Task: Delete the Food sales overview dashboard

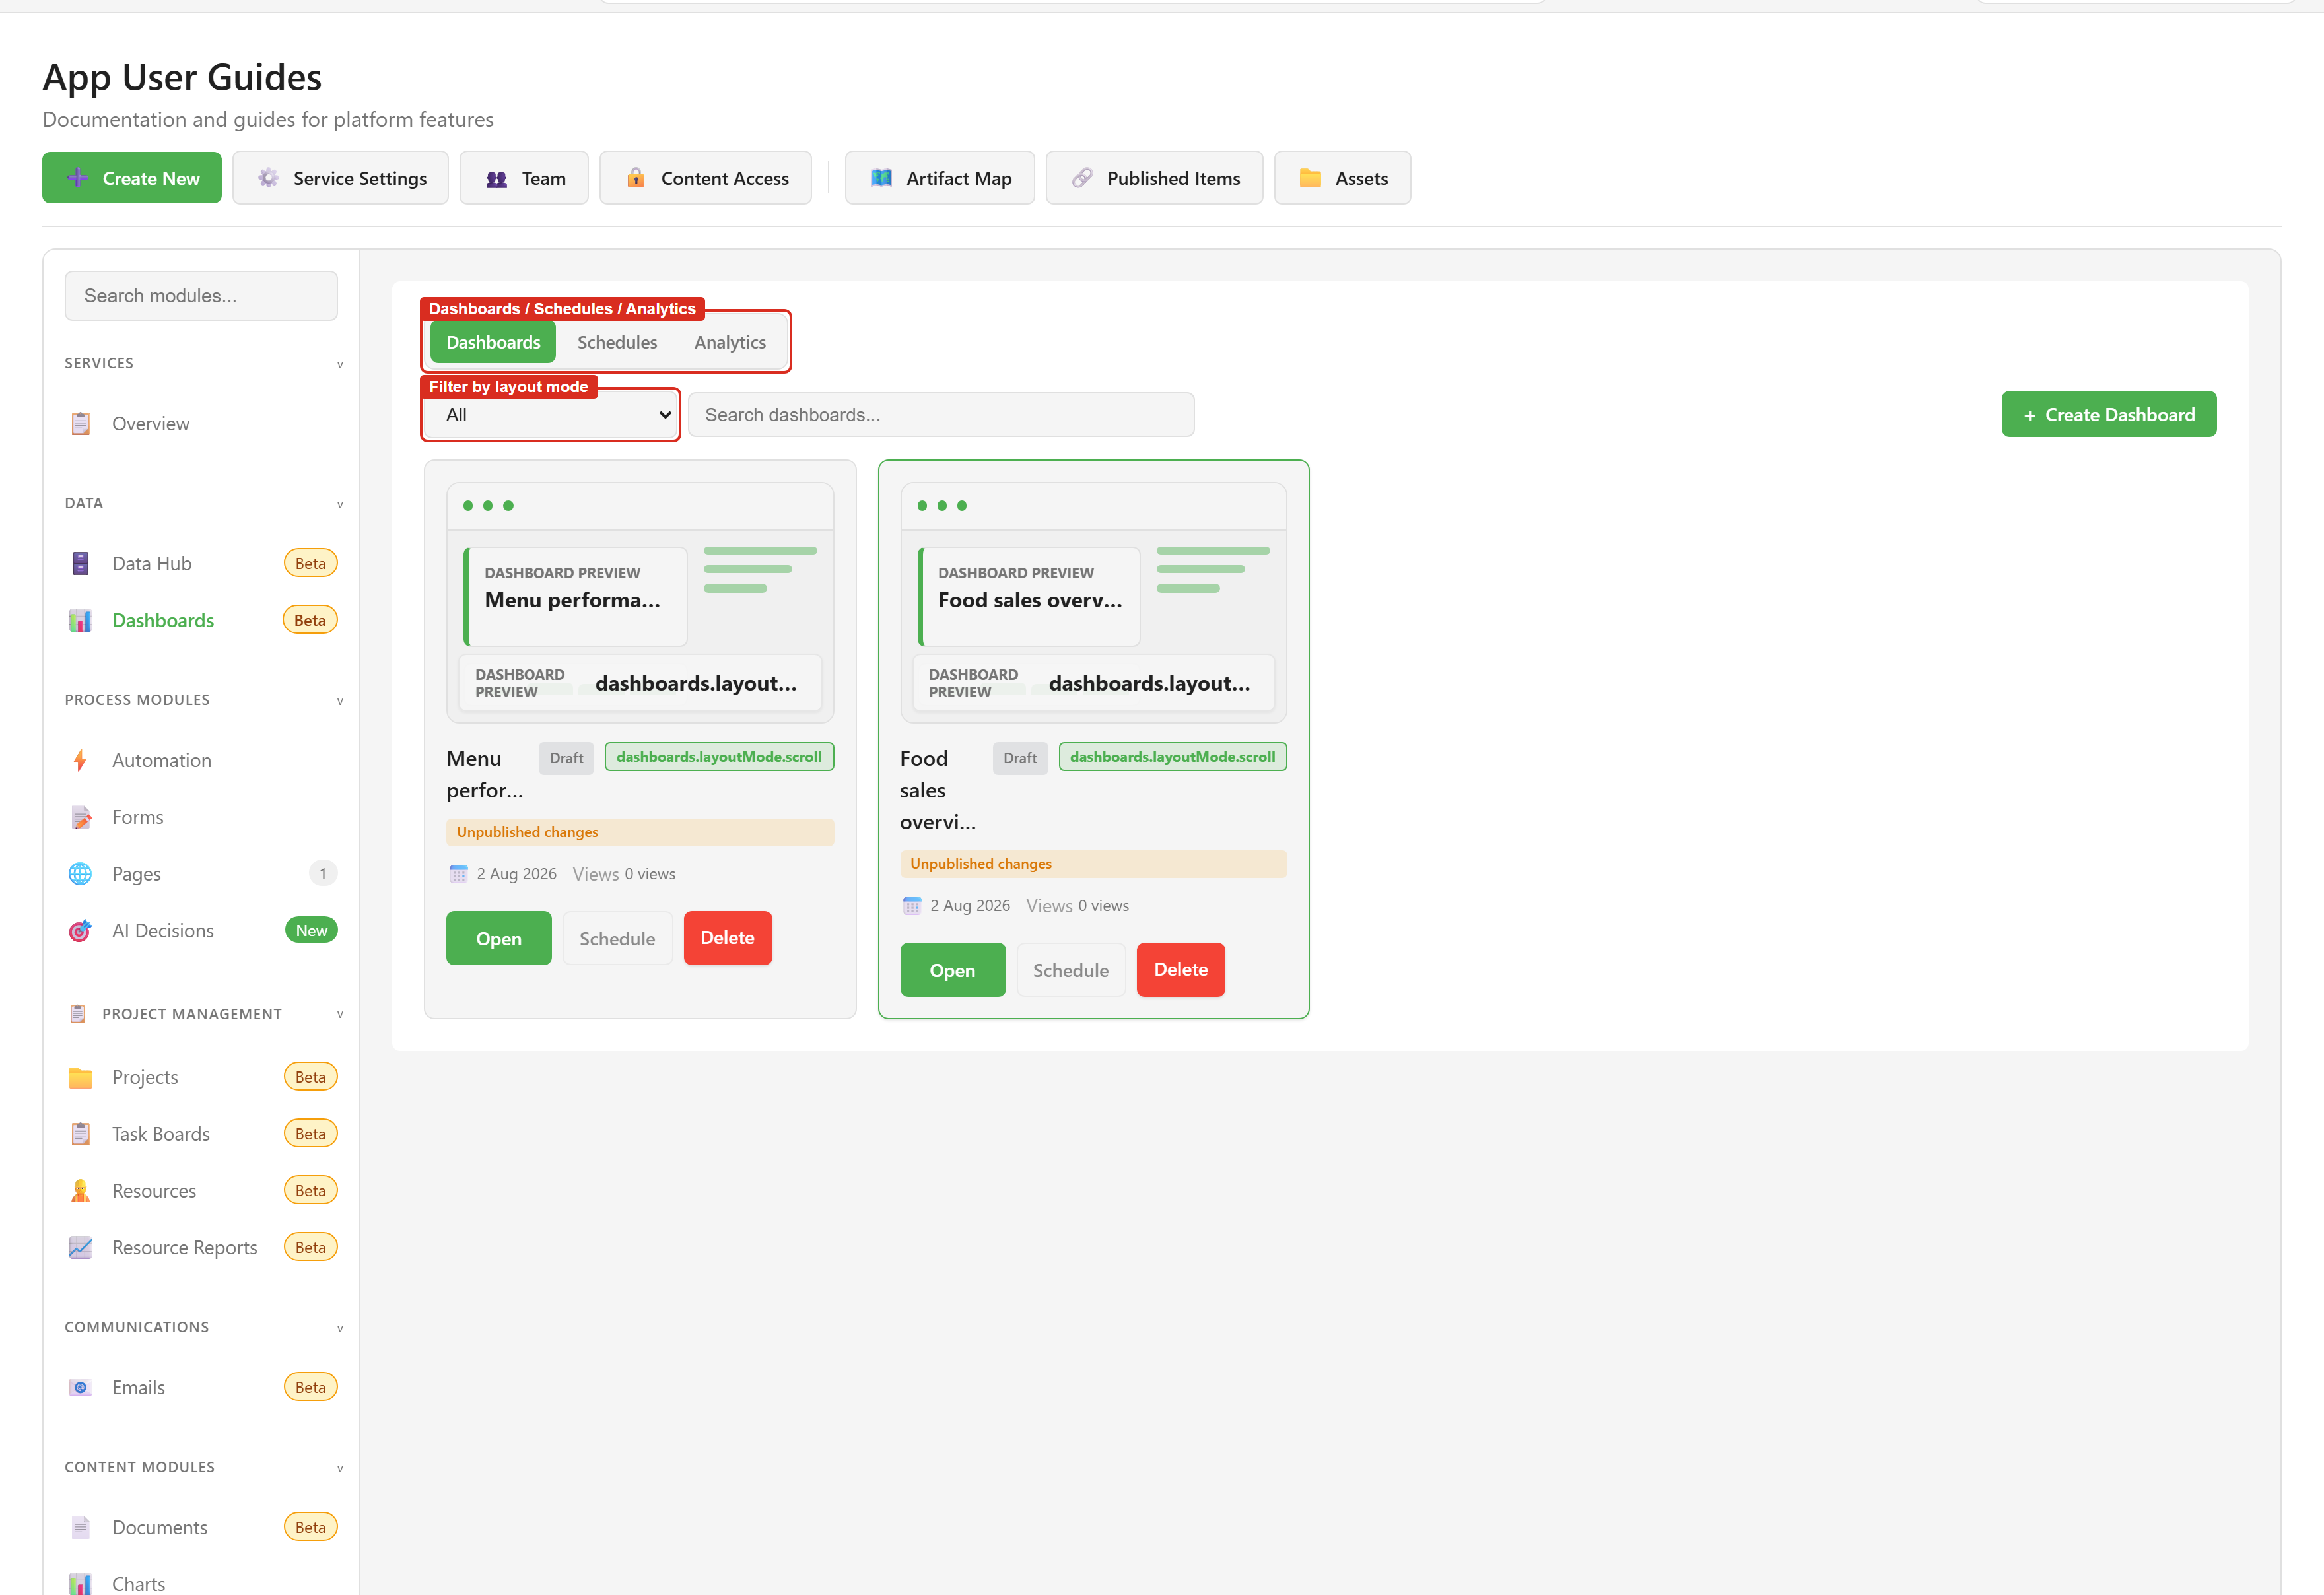Action: [1180, 969]
